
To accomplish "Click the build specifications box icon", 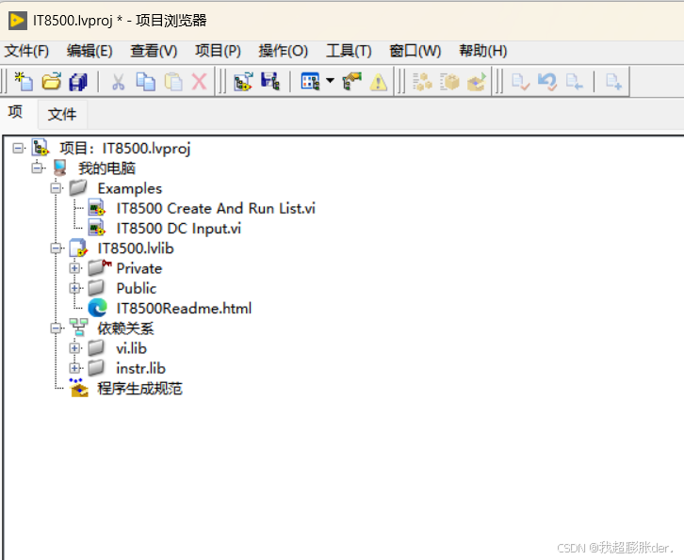I will click(x=78, y=388).
